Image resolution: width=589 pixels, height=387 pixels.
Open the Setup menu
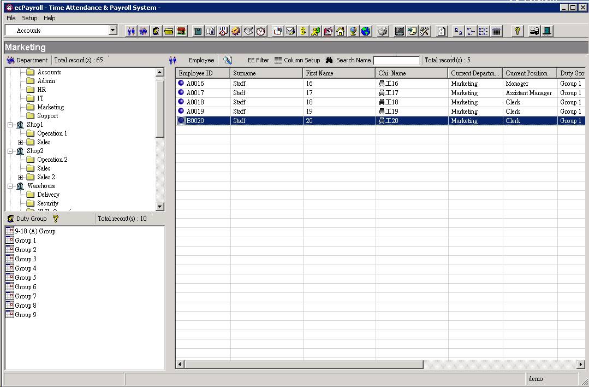point(29,18)
